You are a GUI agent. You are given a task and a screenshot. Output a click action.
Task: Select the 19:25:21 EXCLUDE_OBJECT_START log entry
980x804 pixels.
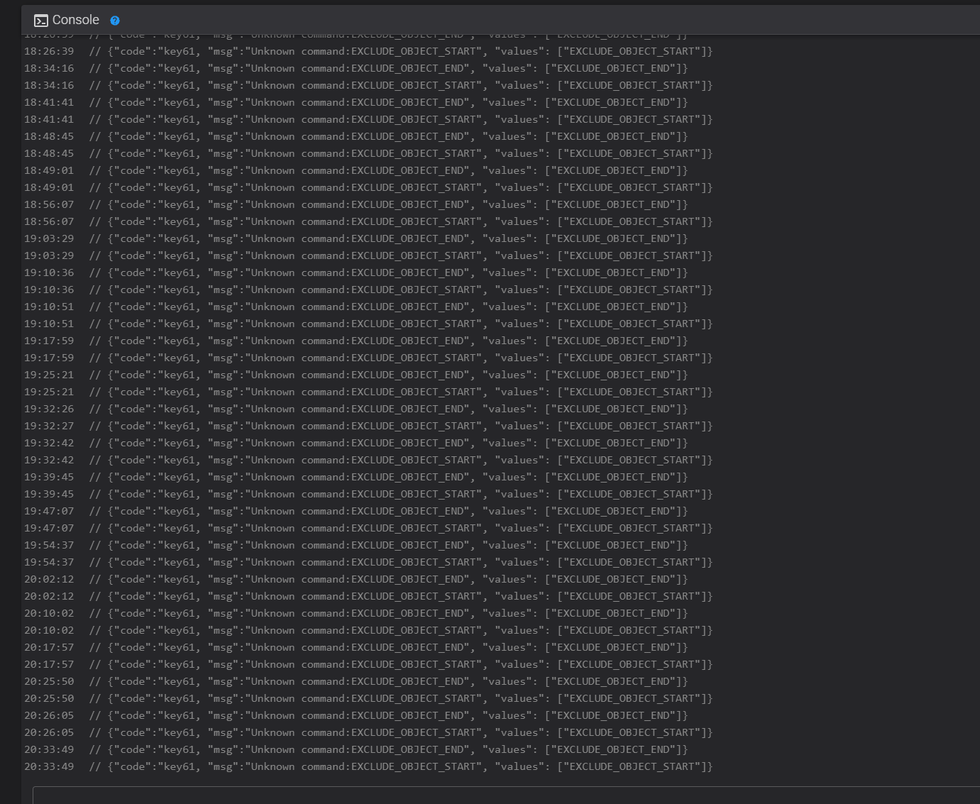coord(368,392)
